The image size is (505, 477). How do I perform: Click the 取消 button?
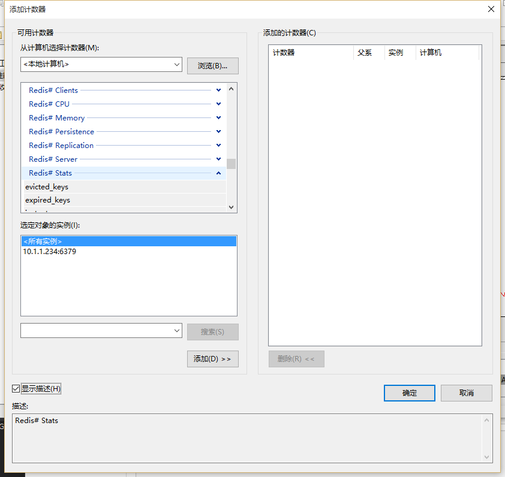pyautogui.click(x=467, y=393)
